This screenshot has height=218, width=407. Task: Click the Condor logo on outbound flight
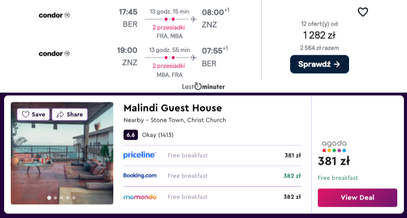pyautogui.click(x=54, y=15)
